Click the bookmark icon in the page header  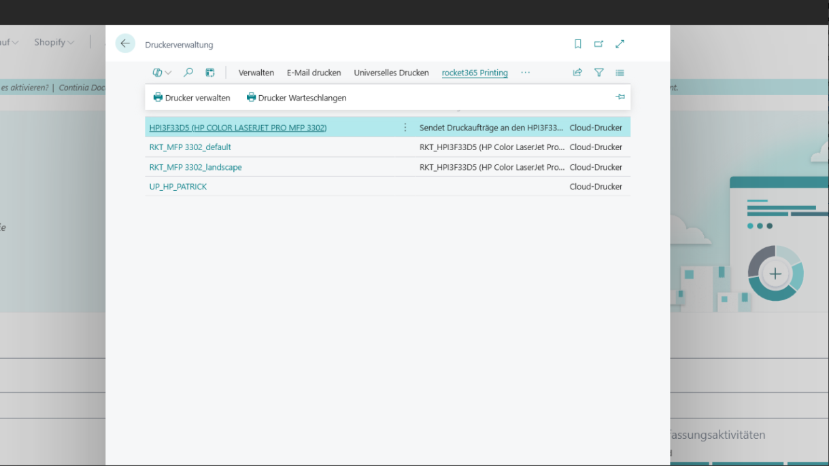coord(578,43)
